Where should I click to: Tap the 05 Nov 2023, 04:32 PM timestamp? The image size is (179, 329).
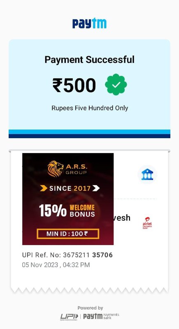coord(56,265)
